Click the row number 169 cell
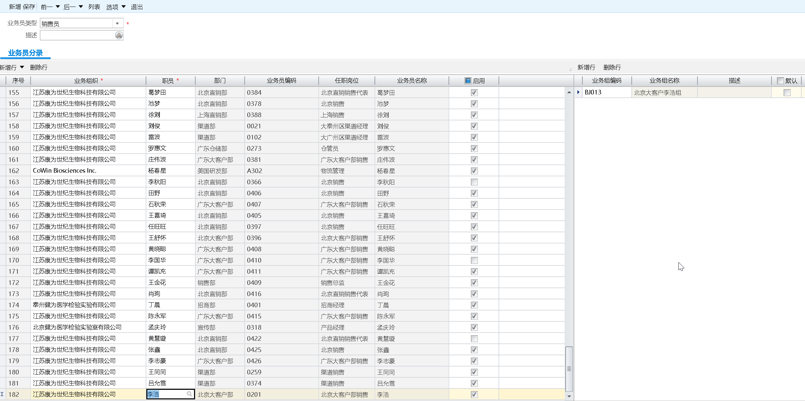This screenshot has height=401, width=805. [18, 249]
